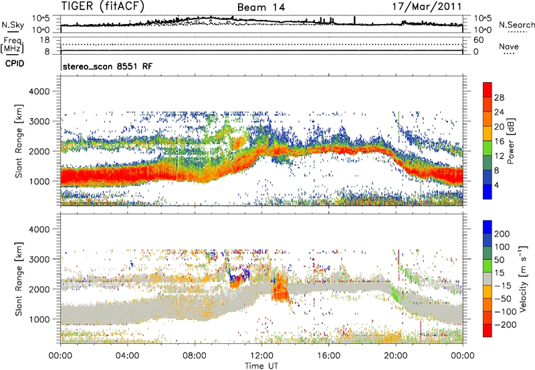
Task: Click the "-200" Velocity colorbar value
Action: coord(505,325)
